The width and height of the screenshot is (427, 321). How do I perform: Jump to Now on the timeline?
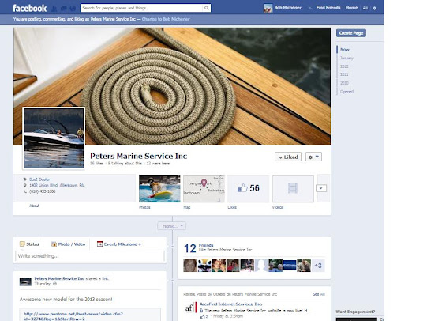tap(344, 49)
